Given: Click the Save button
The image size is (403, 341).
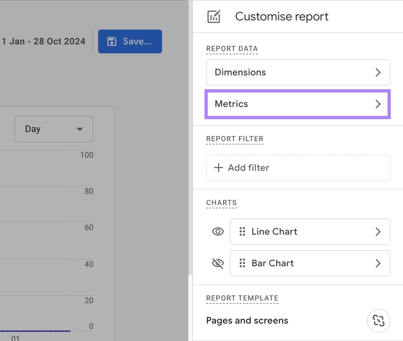Looking at the screenshot, I should [x=130, y=41].
